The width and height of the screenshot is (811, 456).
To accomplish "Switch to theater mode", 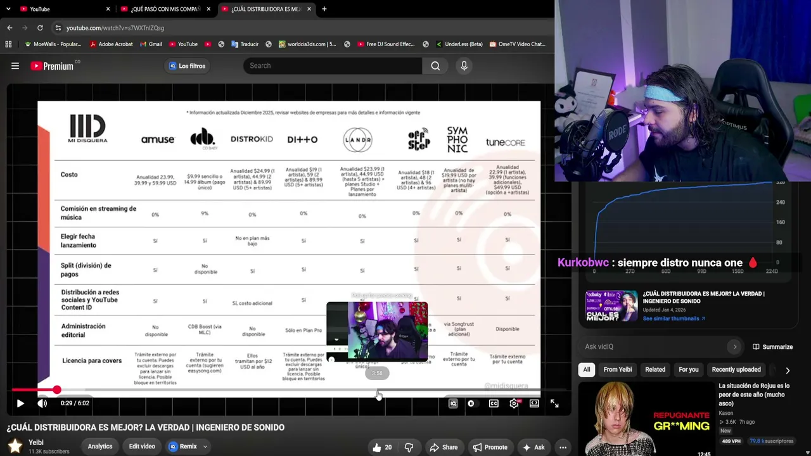I will [534, 403].
